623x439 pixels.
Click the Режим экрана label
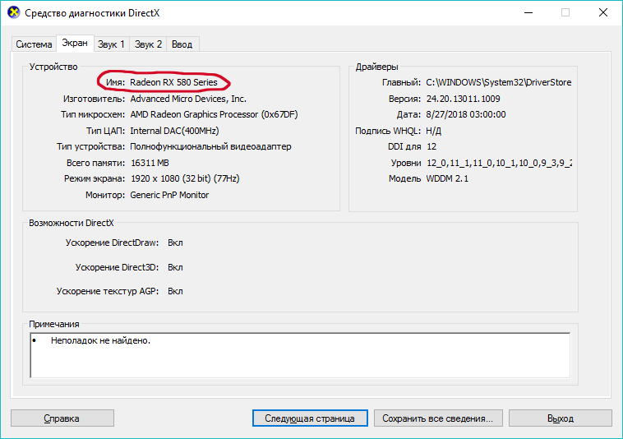[95, 178]
